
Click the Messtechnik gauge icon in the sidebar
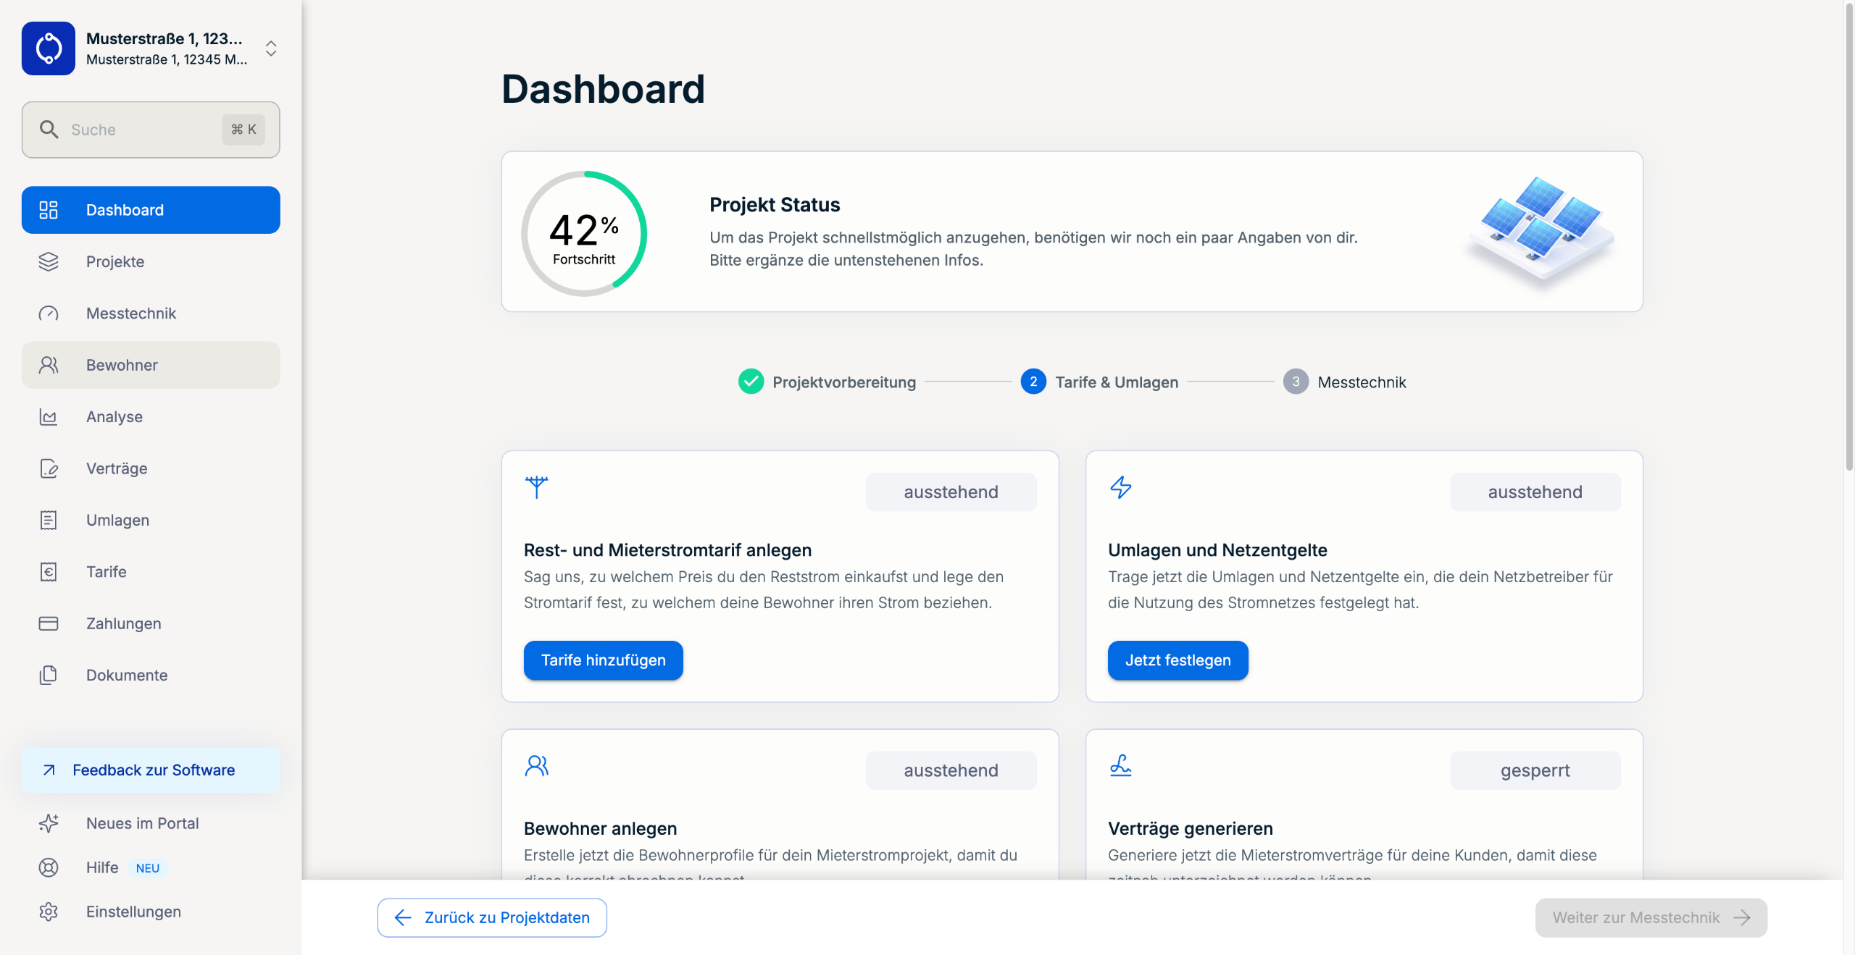(49, 314)
